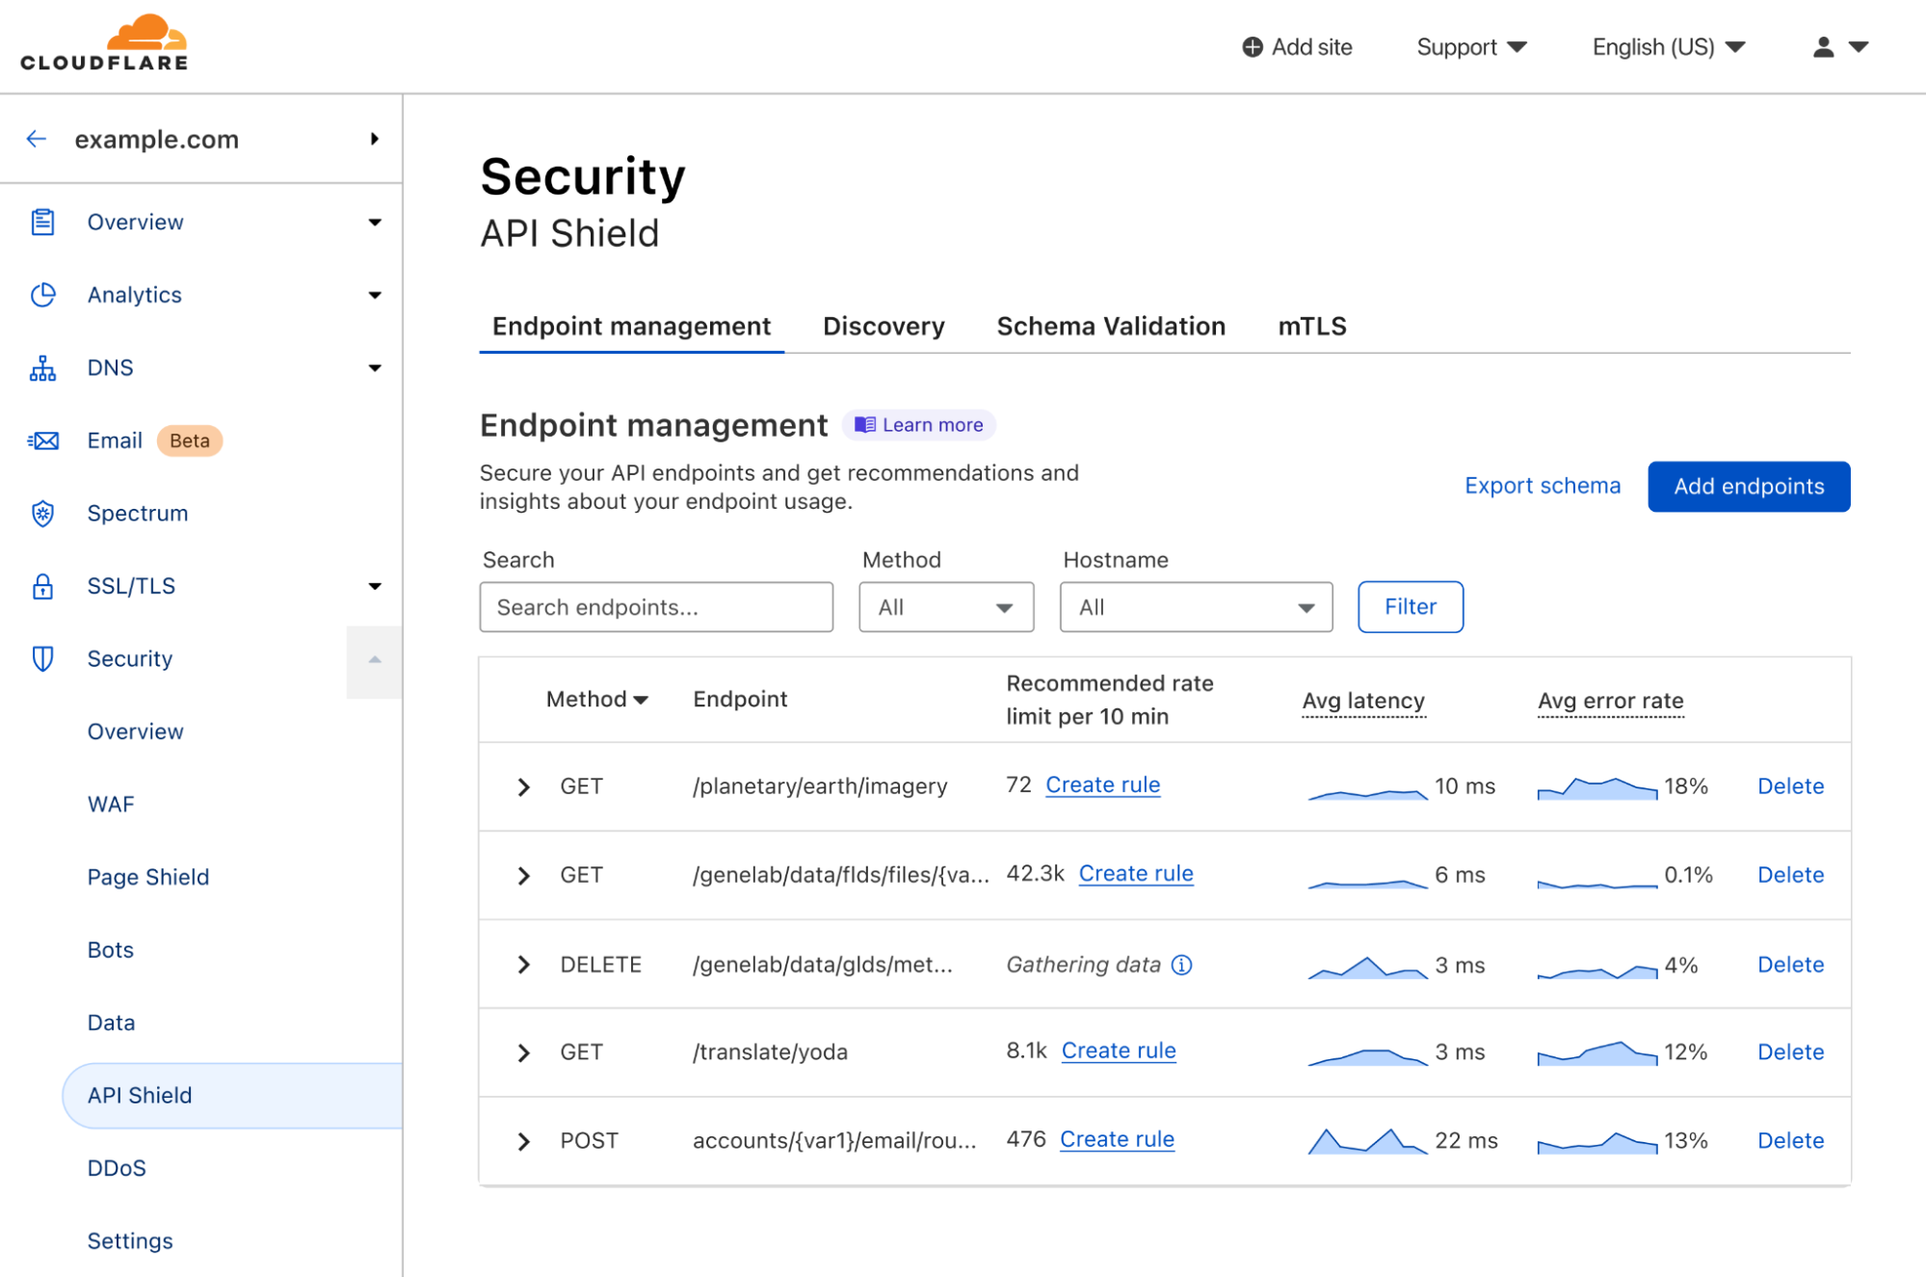Click the Gathering data info icon
The height and width of the screenshot is (1277, 1926).
click(x=1182, y=965)
